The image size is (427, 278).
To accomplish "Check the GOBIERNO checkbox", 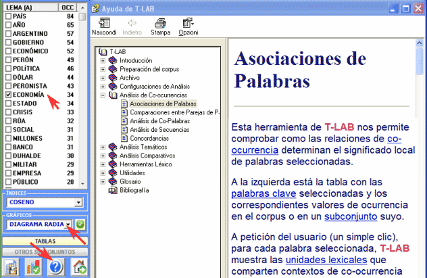I will click(x=8, y=42).
